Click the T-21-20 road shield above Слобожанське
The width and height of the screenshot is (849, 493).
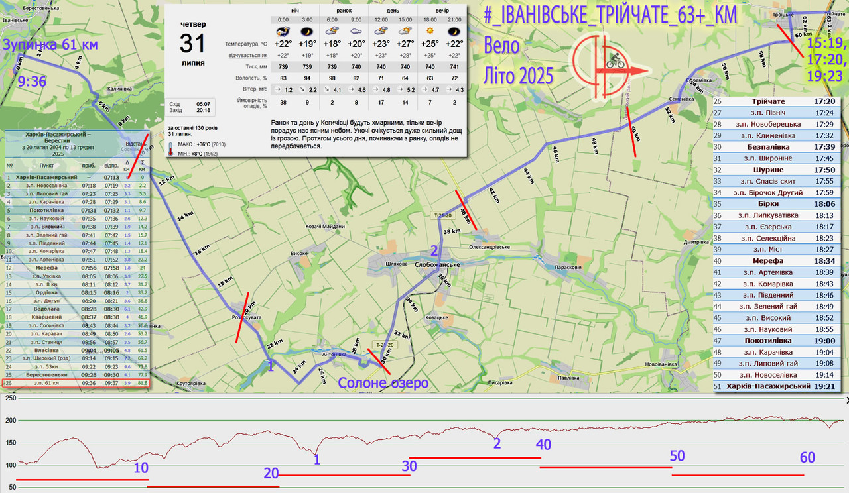pos(442,215)
